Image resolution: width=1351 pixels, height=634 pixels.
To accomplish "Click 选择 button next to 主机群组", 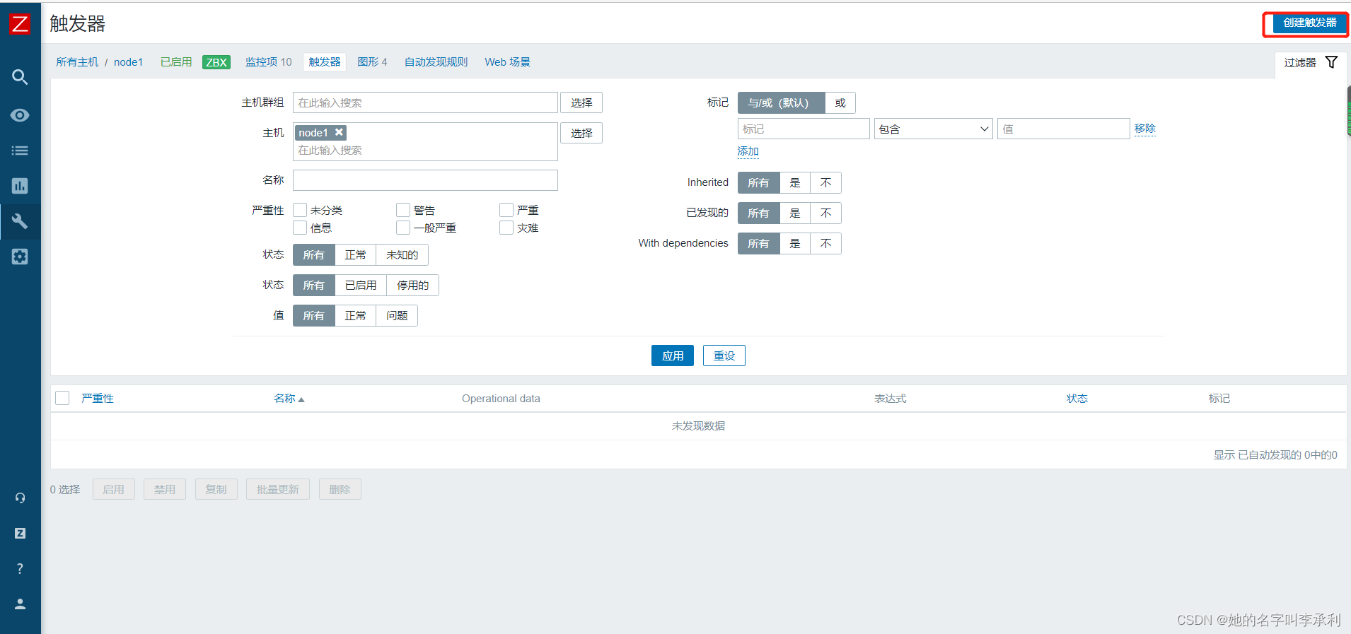I will tap(581, 102).
